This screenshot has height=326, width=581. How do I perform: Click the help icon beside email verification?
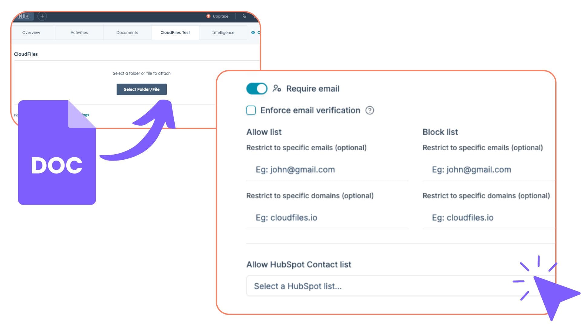(369, 110)
